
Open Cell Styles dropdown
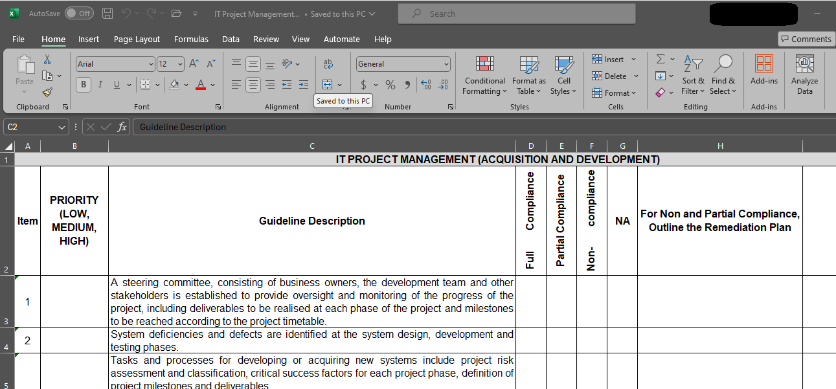click(564, 74)
